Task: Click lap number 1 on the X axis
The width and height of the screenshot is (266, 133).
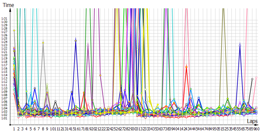Action: [x=14, y=128]
